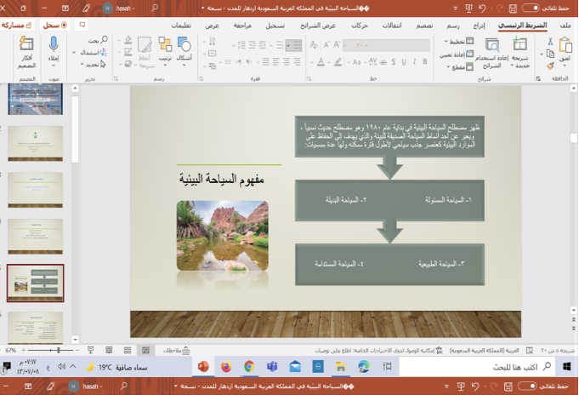Open the Select (تحديد) dropdown
The image size is (579, 395).
tap(94, 65)
